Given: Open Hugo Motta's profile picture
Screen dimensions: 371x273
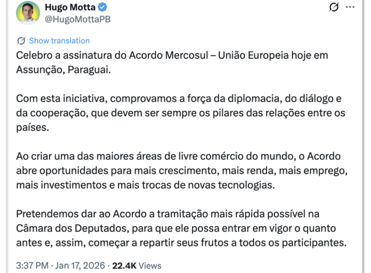Looking at the screenshot, I should click(28, 12).
